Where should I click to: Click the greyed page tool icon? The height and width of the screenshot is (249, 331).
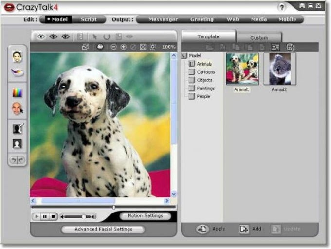[x=119, y=36]
